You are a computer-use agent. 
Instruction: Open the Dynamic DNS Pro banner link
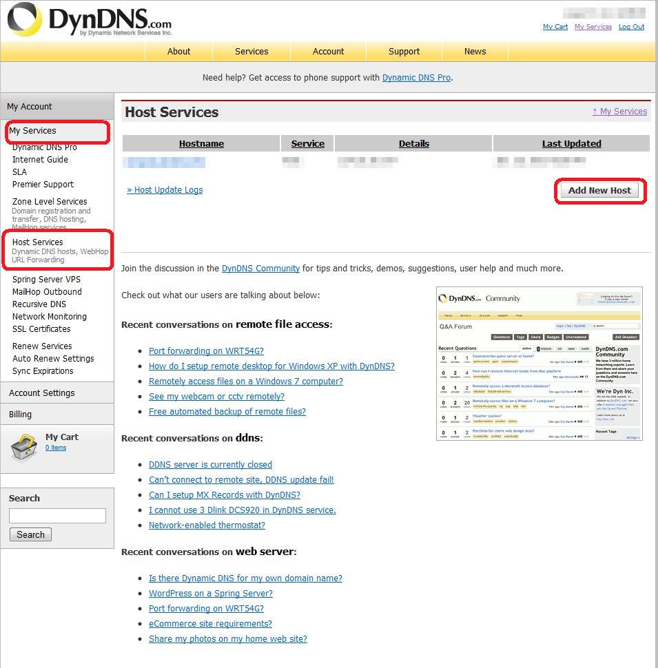(x=416, y=78)
